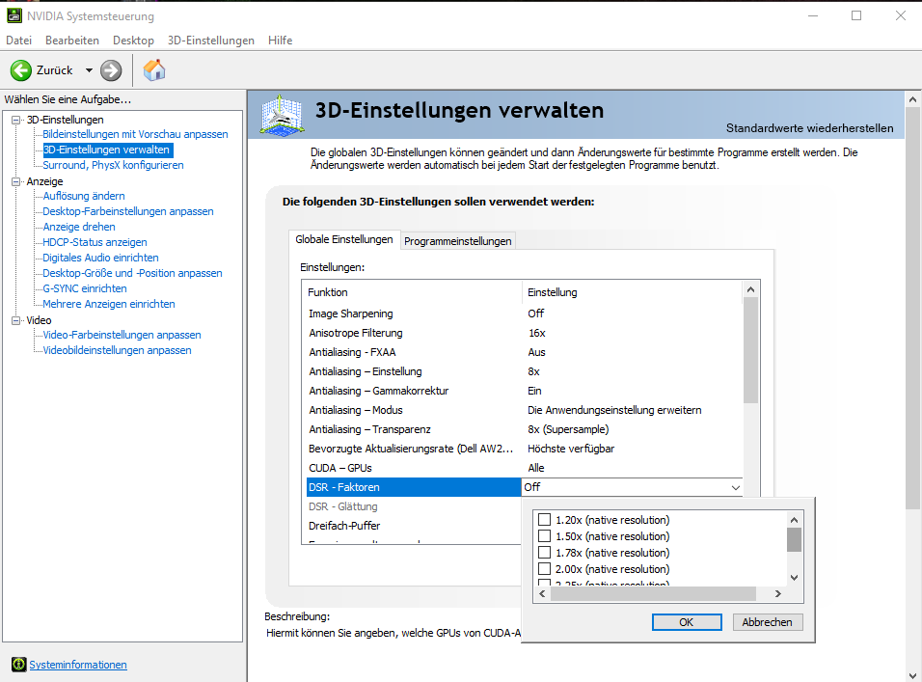The image size is (922, 682).
Task: Open the Zurück history dropdown arrow
Action: [89, 70]
